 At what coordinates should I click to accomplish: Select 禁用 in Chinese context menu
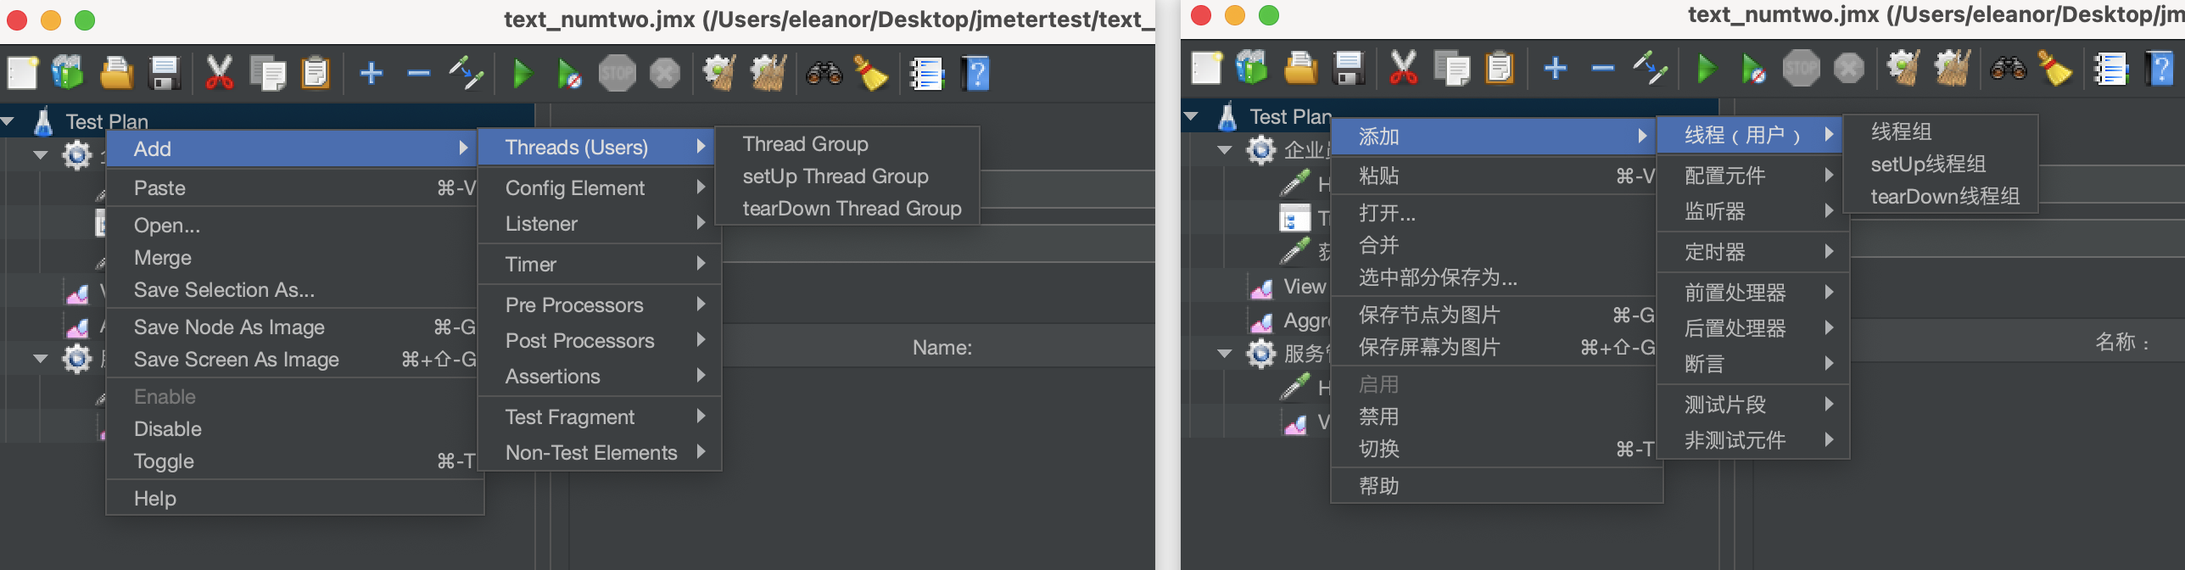pos(1496,416)
